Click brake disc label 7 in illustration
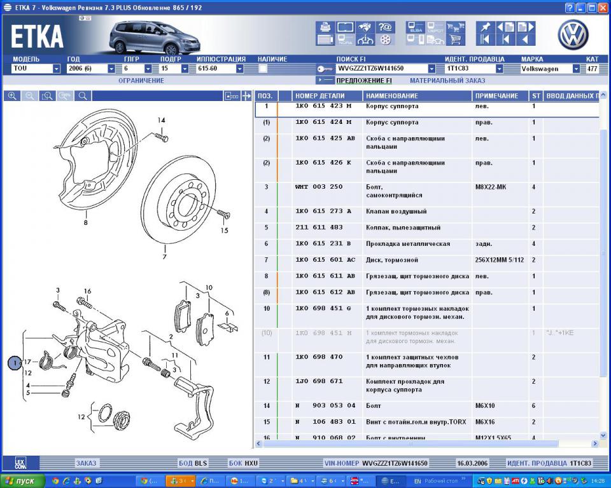Screen dimensions: 611x488 coord(164,257)
